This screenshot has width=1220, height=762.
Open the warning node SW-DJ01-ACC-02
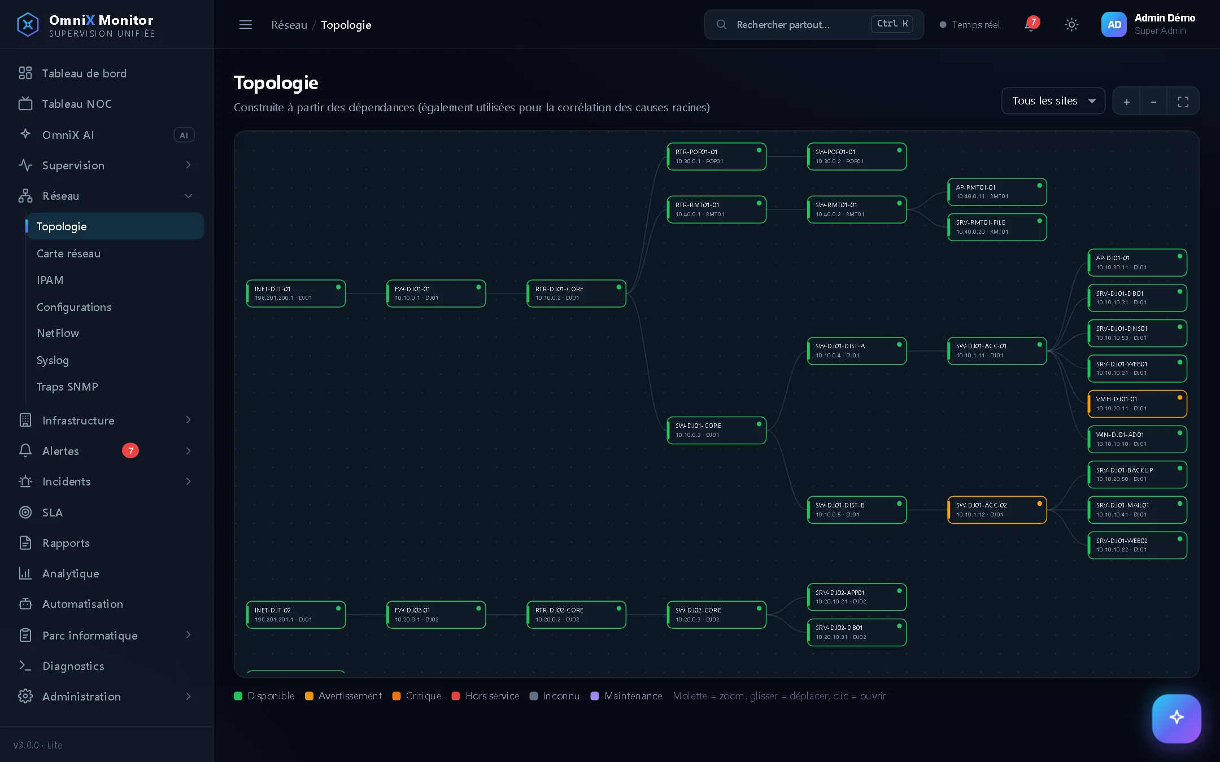click(997, 510)
